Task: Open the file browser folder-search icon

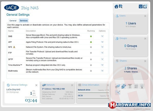Action: [x=121, y=6]
